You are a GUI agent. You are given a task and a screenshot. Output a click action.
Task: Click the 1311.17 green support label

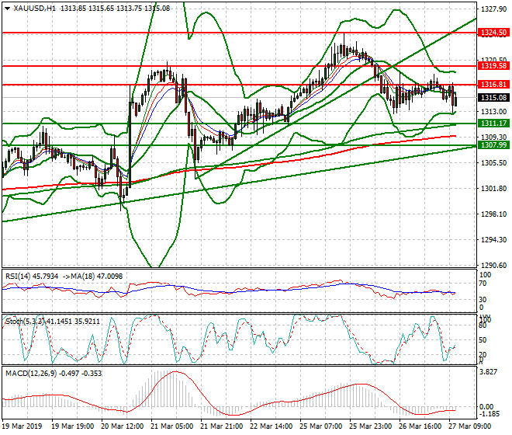click(493, 124)
